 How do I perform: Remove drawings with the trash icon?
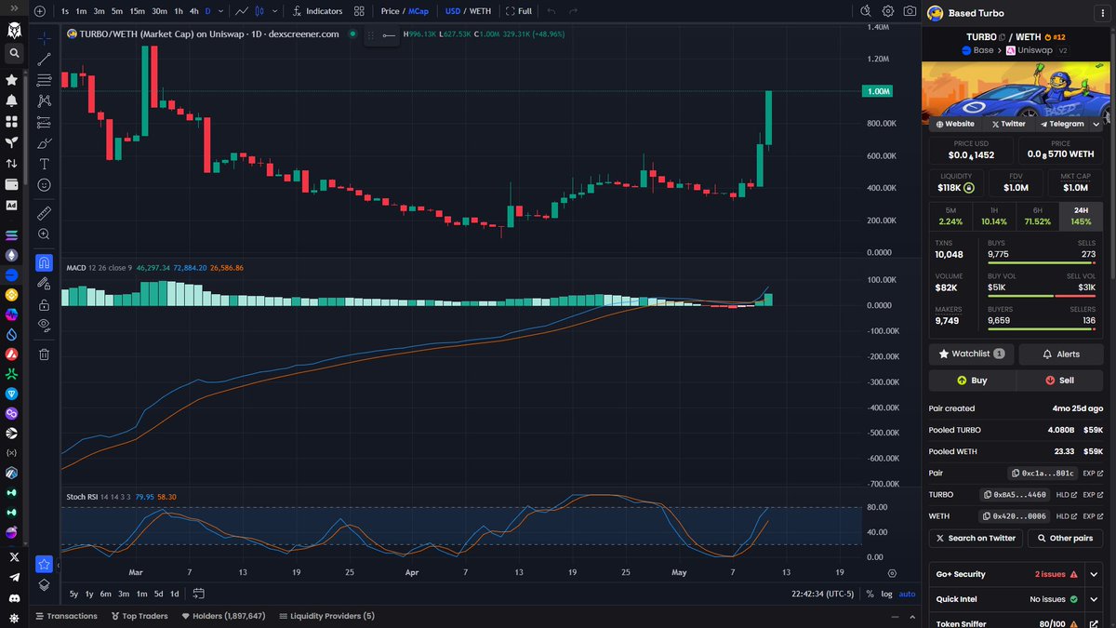coord(44,354)
